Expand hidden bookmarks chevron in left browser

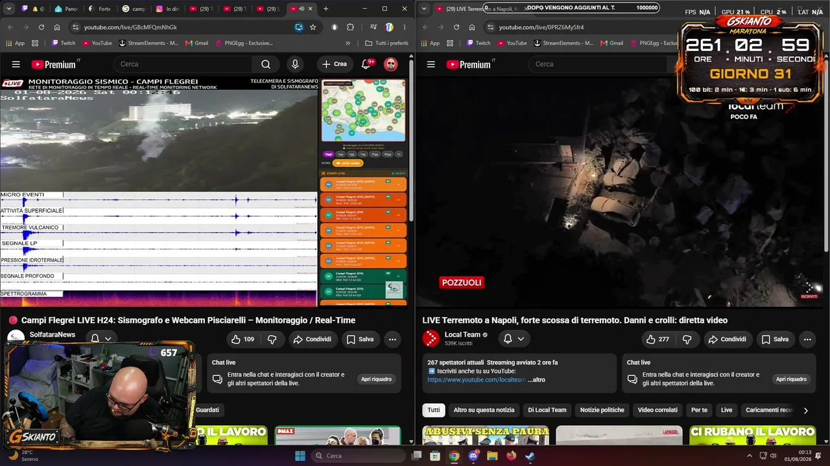pyautogui.click(x=348, y=43)
